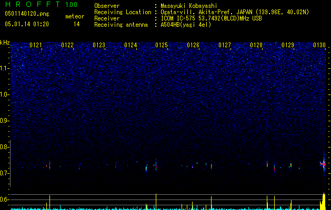Click the 1.1 kHz axis label
The width and height of the screenshot is (331, 210).
5,68
